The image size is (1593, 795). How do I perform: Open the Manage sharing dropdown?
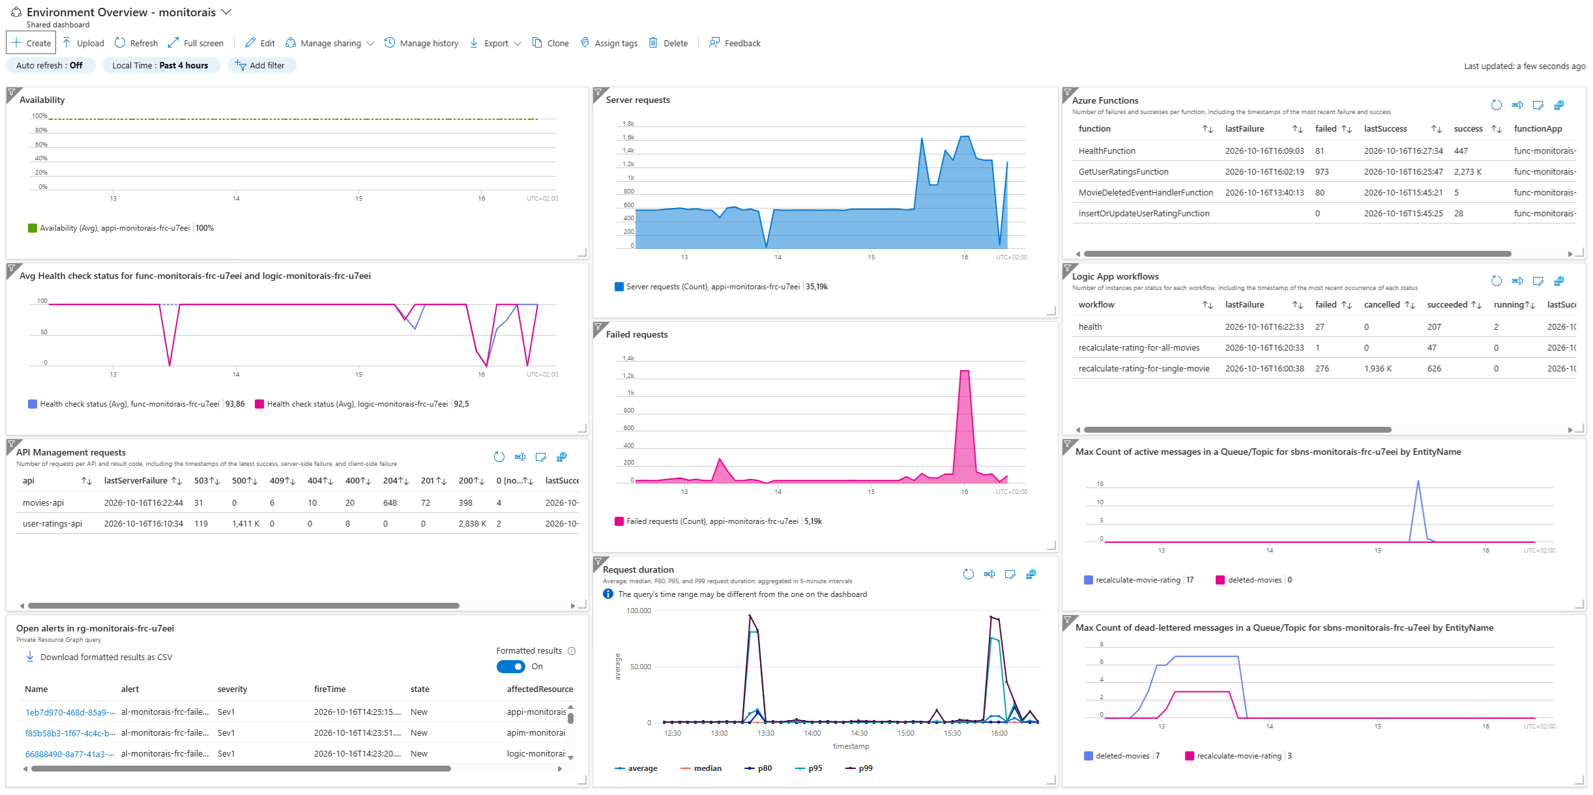(330, 43)
